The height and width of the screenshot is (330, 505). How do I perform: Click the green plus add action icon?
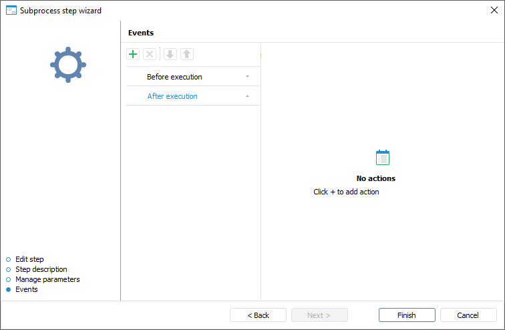coord(133,54)
